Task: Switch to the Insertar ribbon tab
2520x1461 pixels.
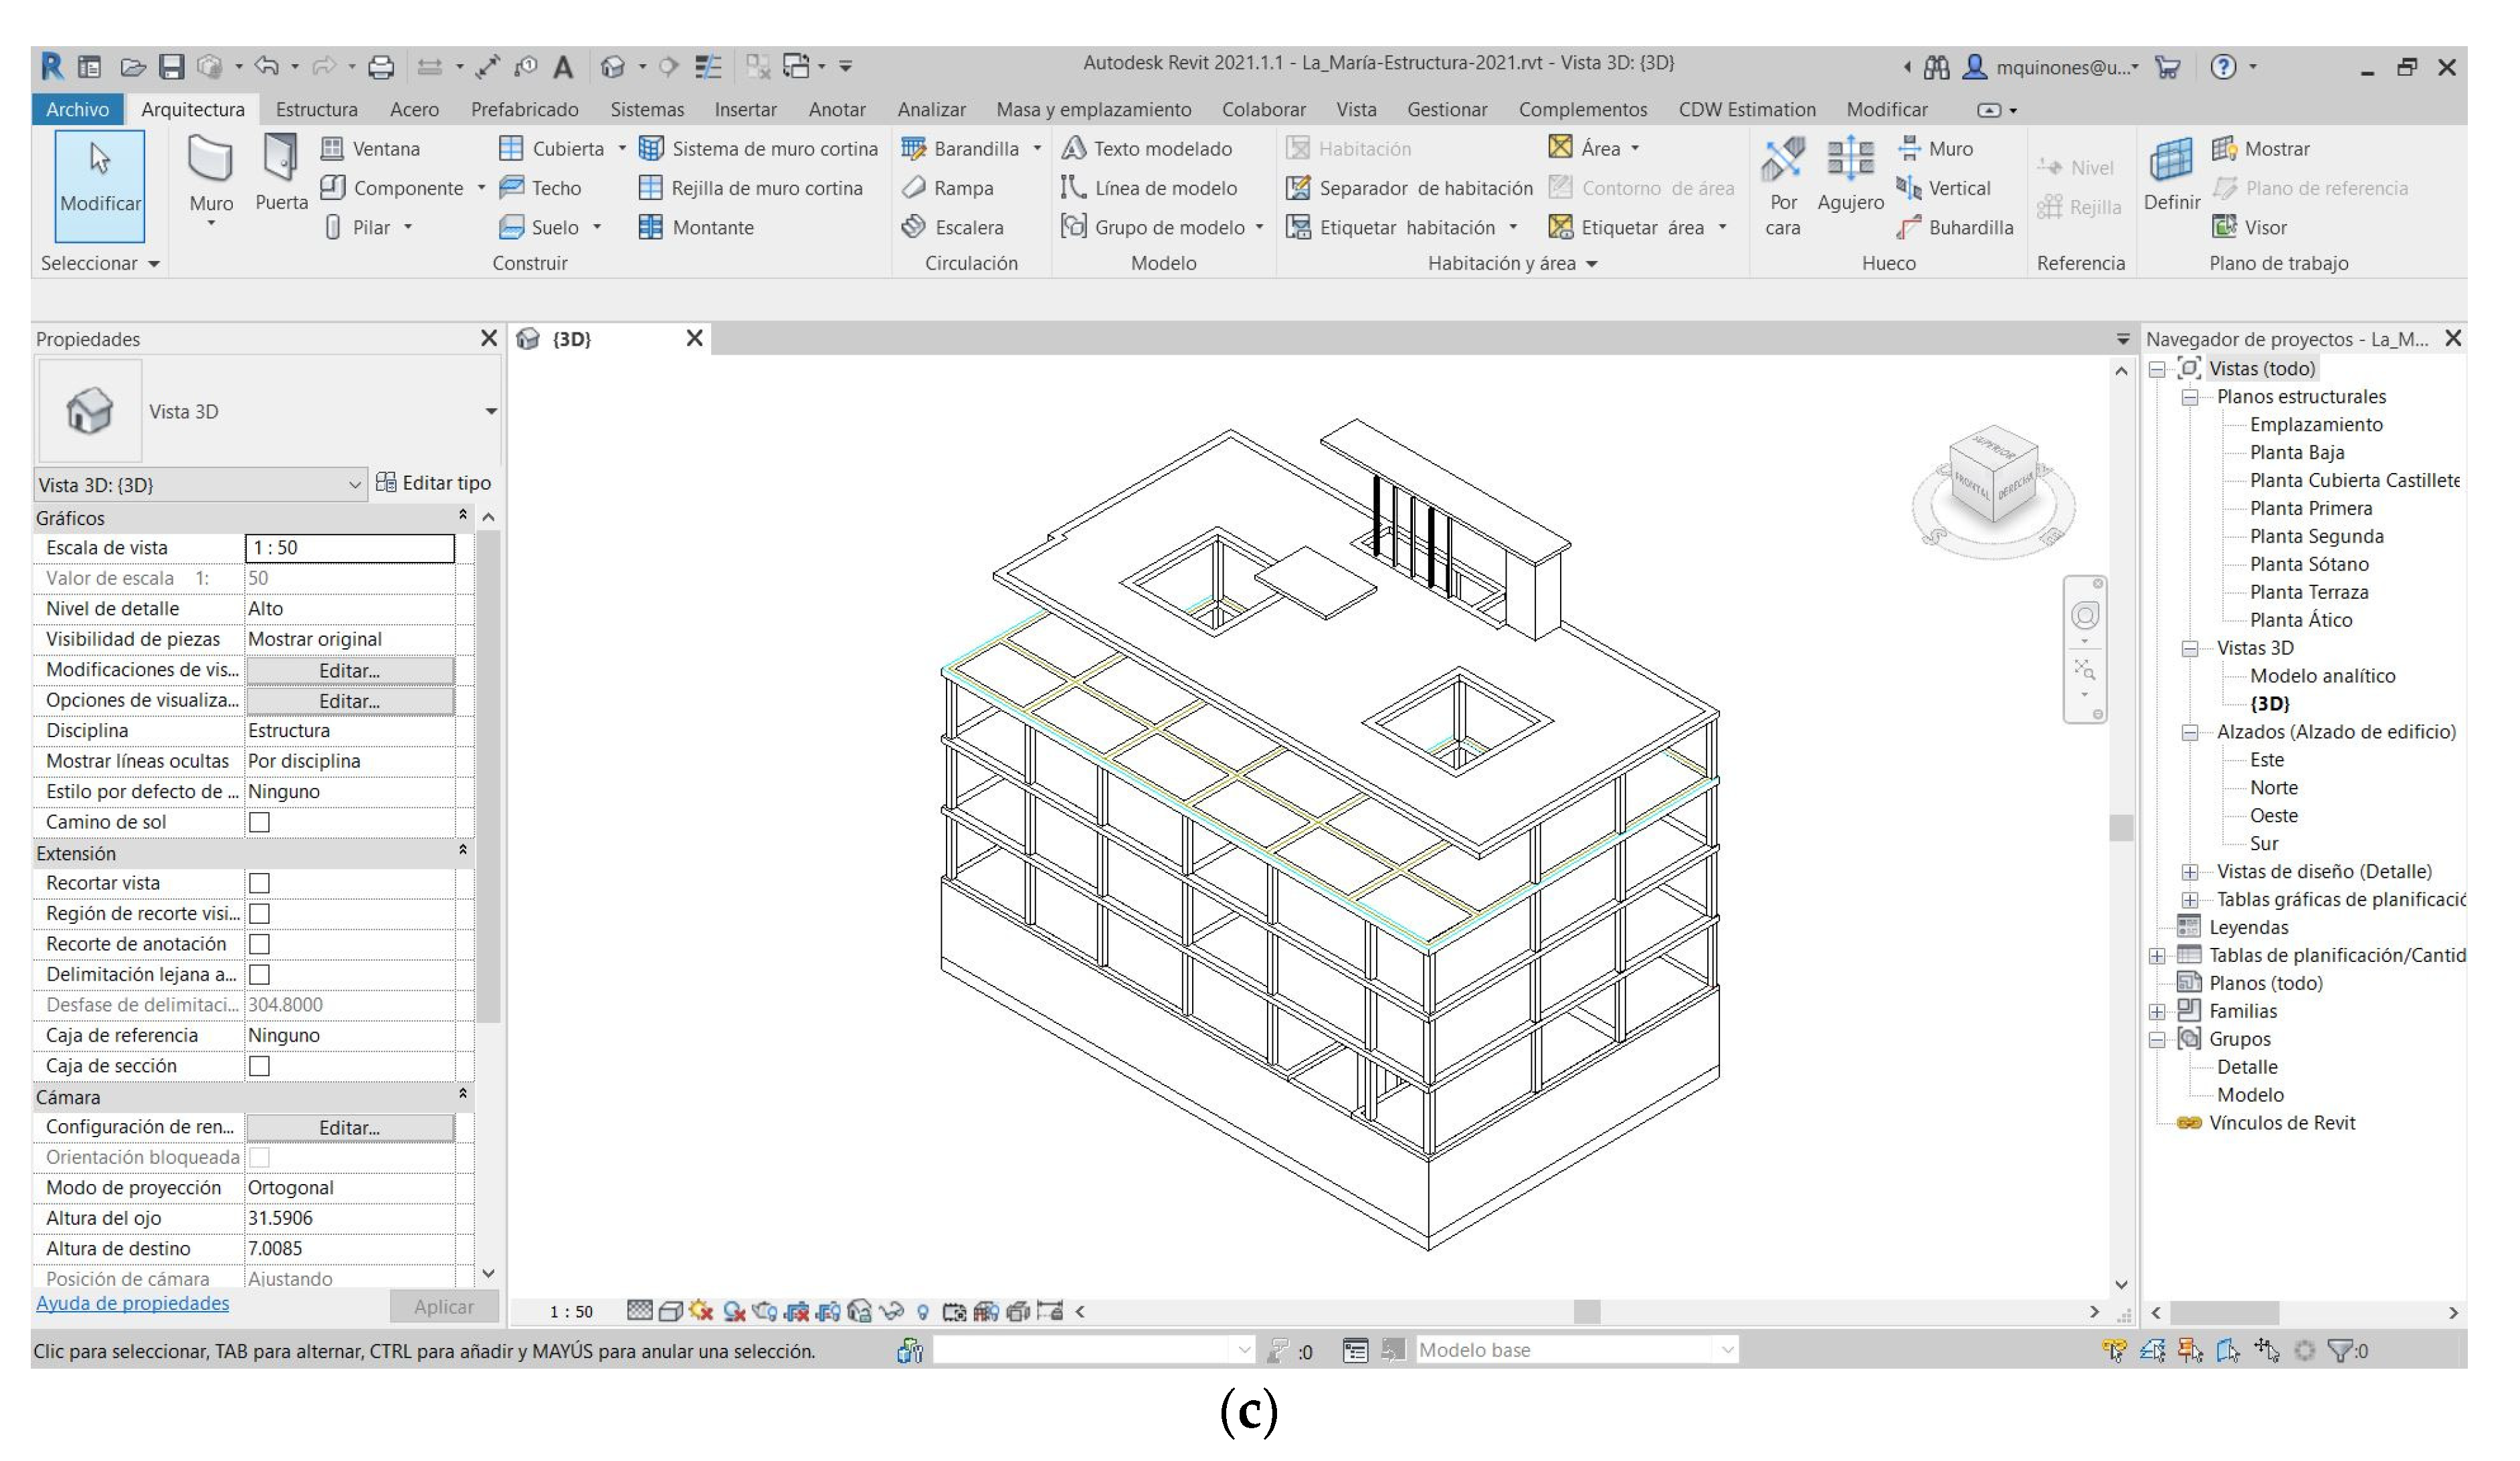Action: 746,110
